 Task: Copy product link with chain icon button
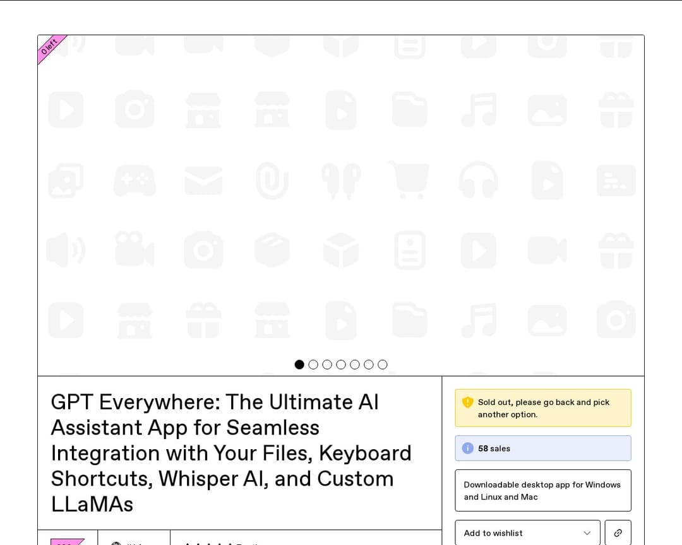coord(618,533)
